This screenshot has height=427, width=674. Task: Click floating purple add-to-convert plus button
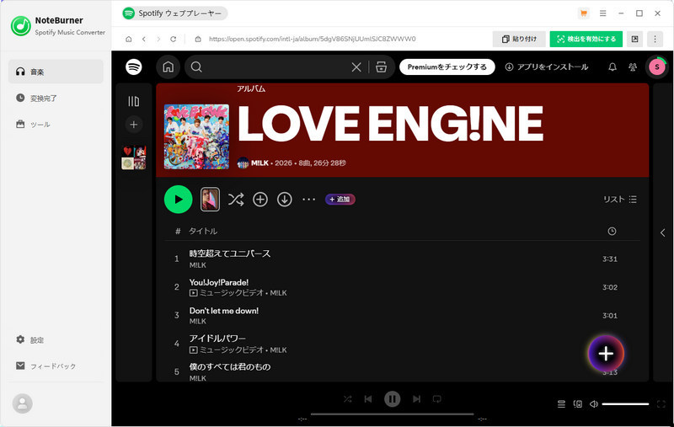coord(606,354)
